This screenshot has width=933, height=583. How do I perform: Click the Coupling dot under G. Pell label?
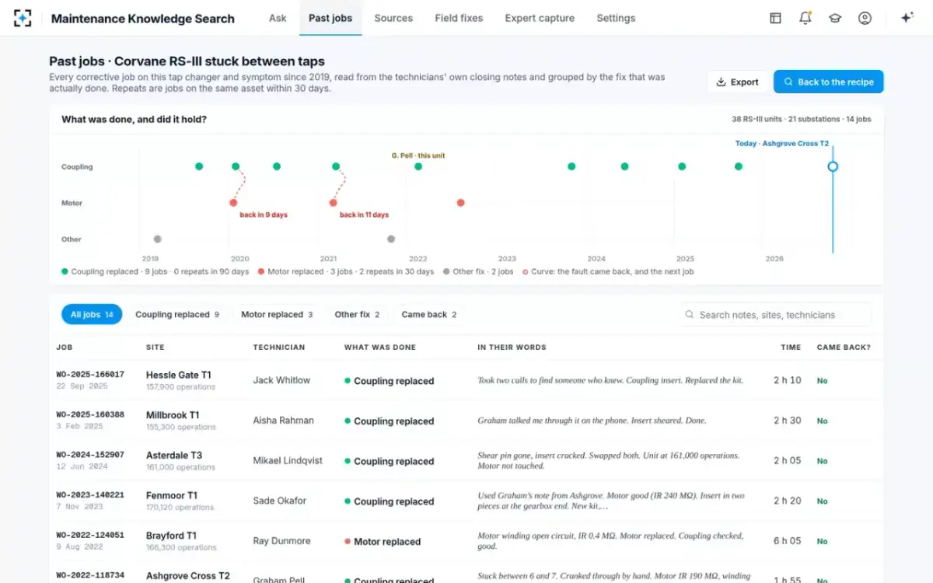point(418,166)
